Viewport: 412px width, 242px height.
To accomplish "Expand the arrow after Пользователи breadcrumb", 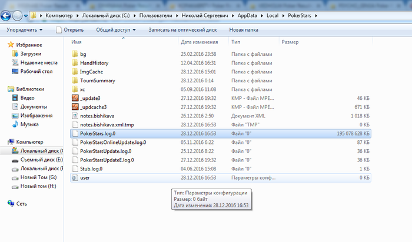I will tap(177, 16).
